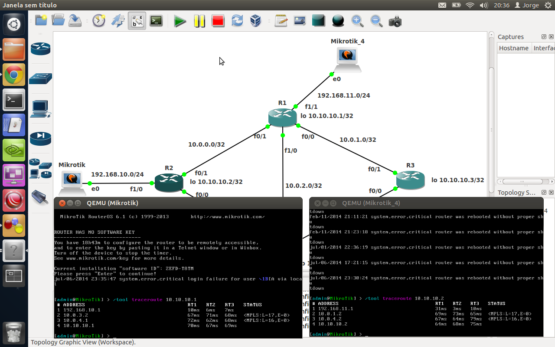
Task: Take a screenshot with the camera icon
Action: pyautogui.click(x=395, y=21)
